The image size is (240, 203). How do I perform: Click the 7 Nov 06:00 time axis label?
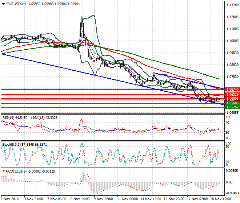pos(57,199)
